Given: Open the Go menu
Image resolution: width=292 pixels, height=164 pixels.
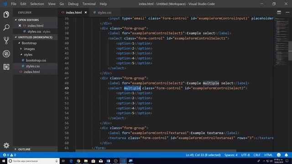Looking at the screenshot, I should [62, 4].
